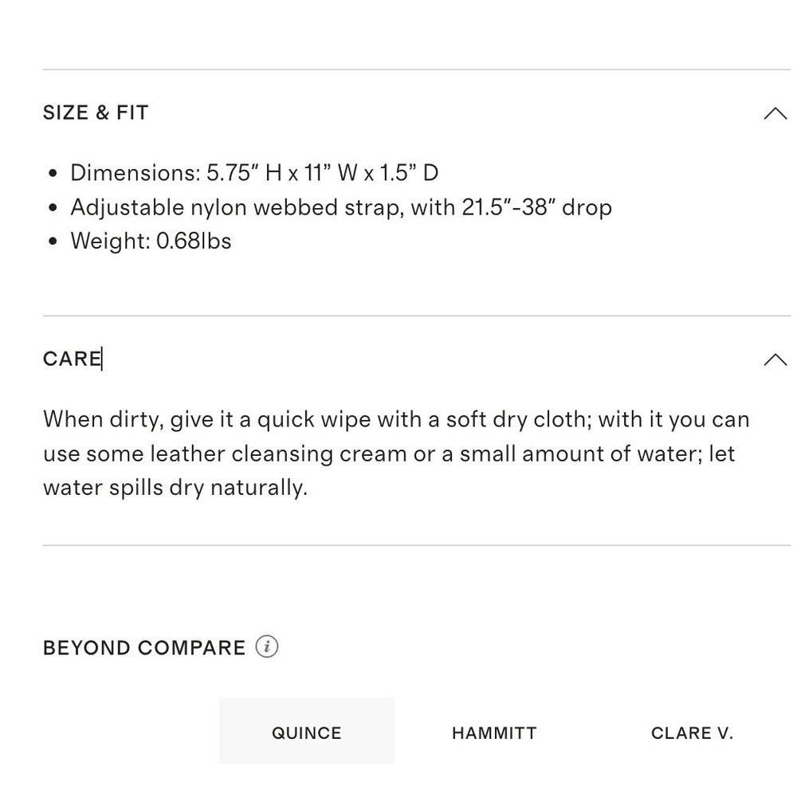
Task: Click the first bullet point marker
Action: (x=53, y=173)
